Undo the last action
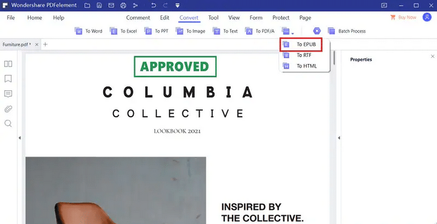The height and width of the screenshot is (224, 437). [154, 5]
